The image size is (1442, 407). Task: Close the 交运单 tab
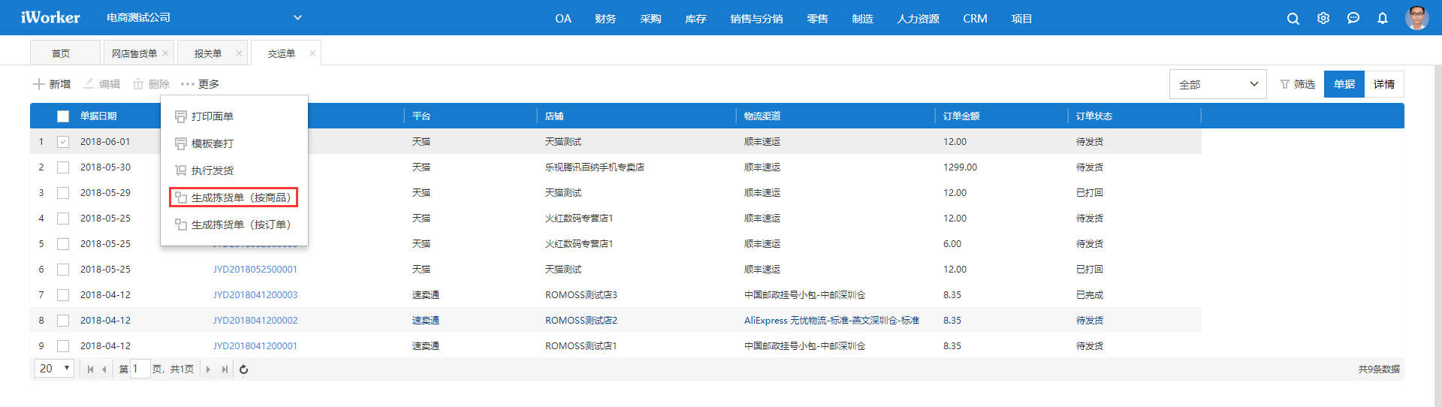(312, 53)
